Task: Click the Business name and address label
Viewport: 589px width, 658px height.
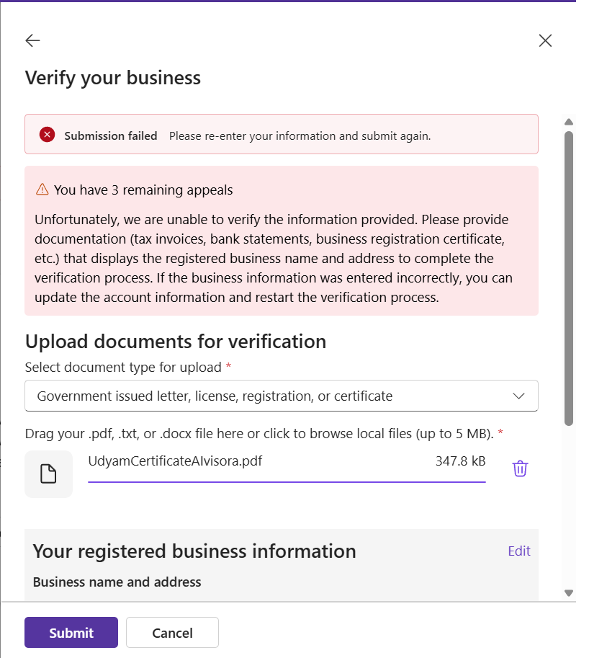Action: (117, 582)
